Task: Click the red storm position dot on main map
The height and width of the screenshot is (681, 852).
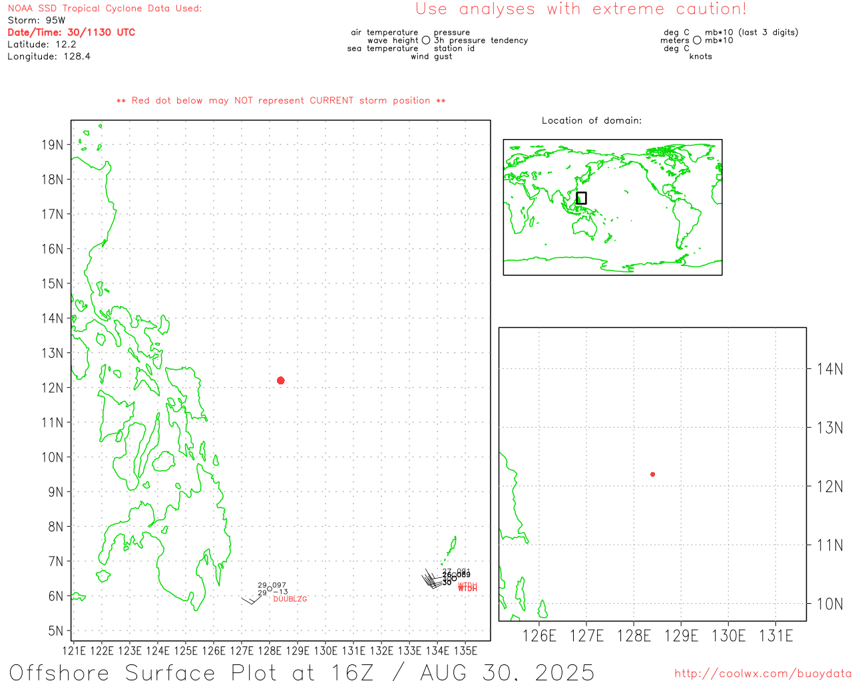Action: (x=281, y=380)
